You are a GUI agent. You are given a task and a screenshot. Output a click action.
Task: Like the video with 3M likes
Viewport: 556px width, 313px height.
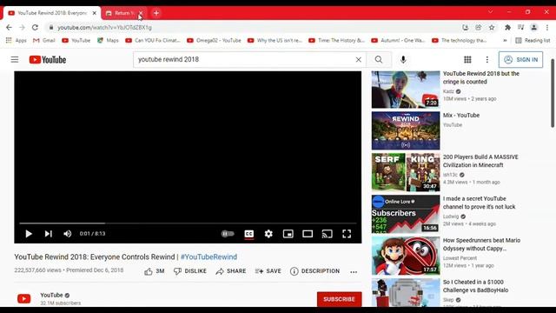(155, 271)
